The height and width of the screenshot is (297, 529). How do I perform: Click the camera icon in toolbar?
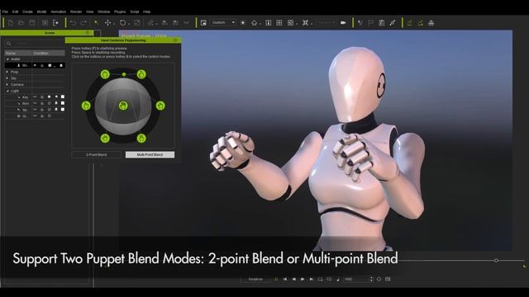point(343,23)
